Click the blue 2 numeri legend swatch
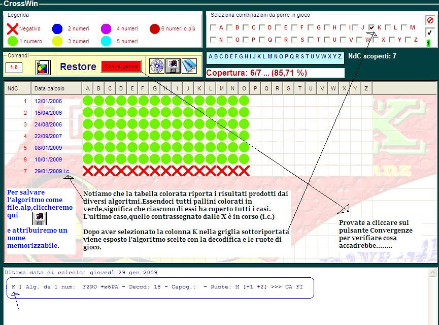439x325 pixels. [57, 28]
